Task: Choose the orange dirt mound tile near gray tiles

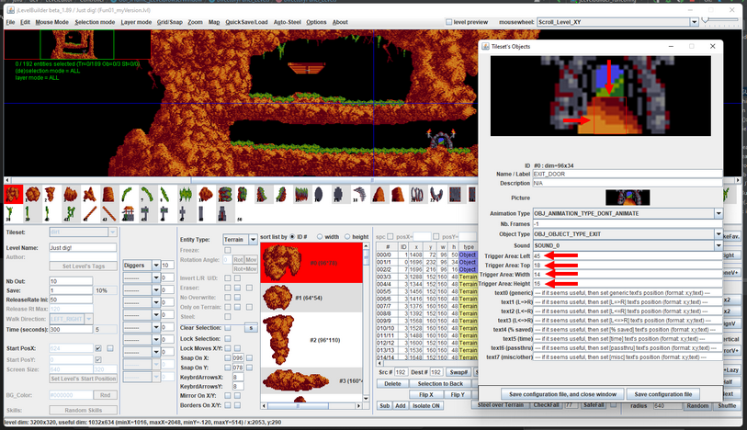Action: [x=379, y=194]
